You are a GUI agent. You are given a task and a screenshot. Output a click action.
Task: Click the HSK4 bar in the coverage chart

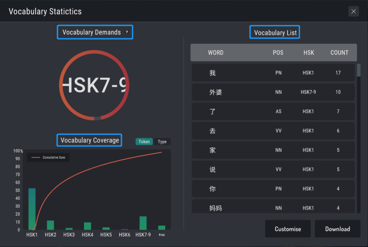tap(87, 225)
